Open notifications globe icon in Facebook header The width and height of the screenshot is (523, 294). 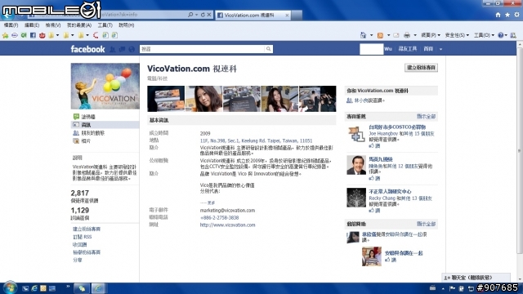tap(132, 49)
